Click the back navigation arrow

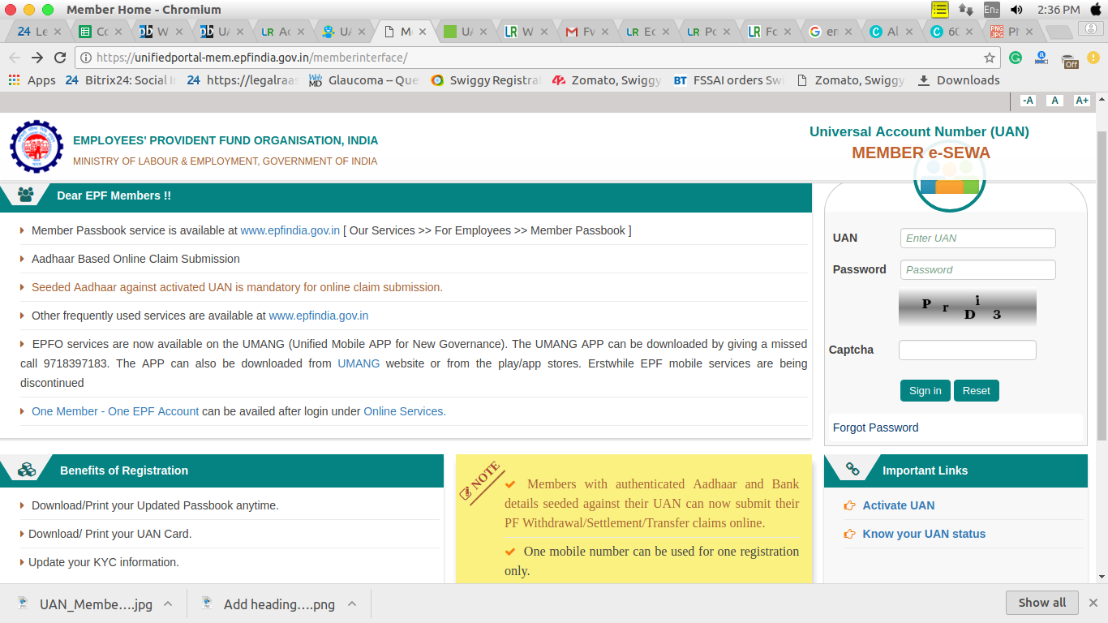coord(15,58)
